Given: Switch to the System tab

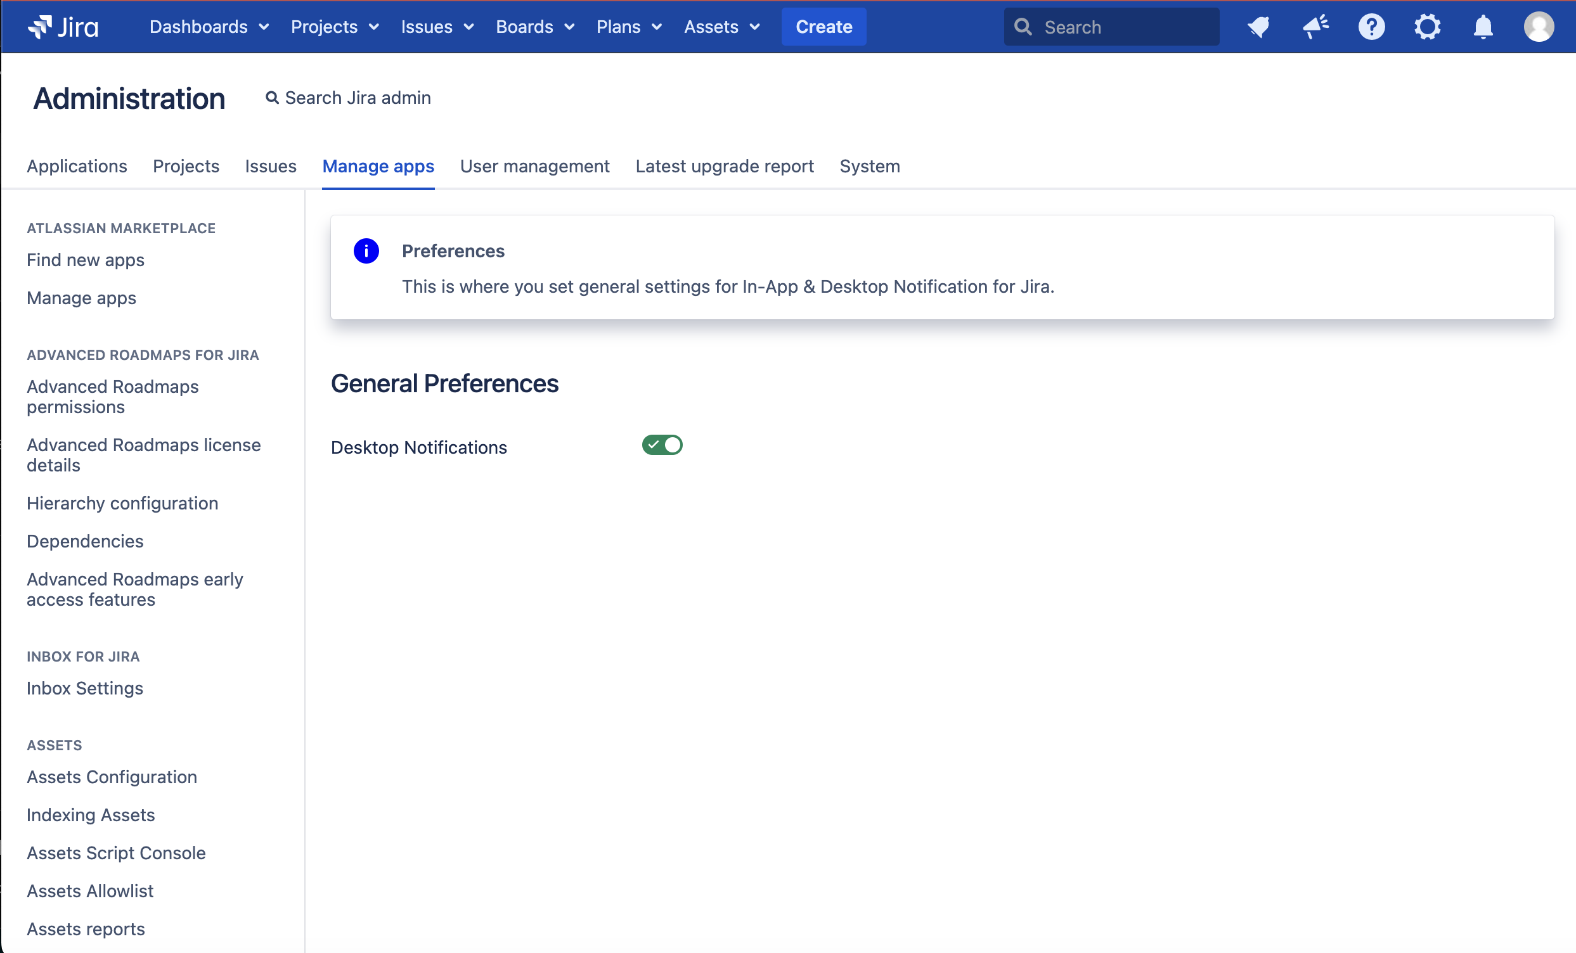Looking at the screenshot, I should point(869,166).
